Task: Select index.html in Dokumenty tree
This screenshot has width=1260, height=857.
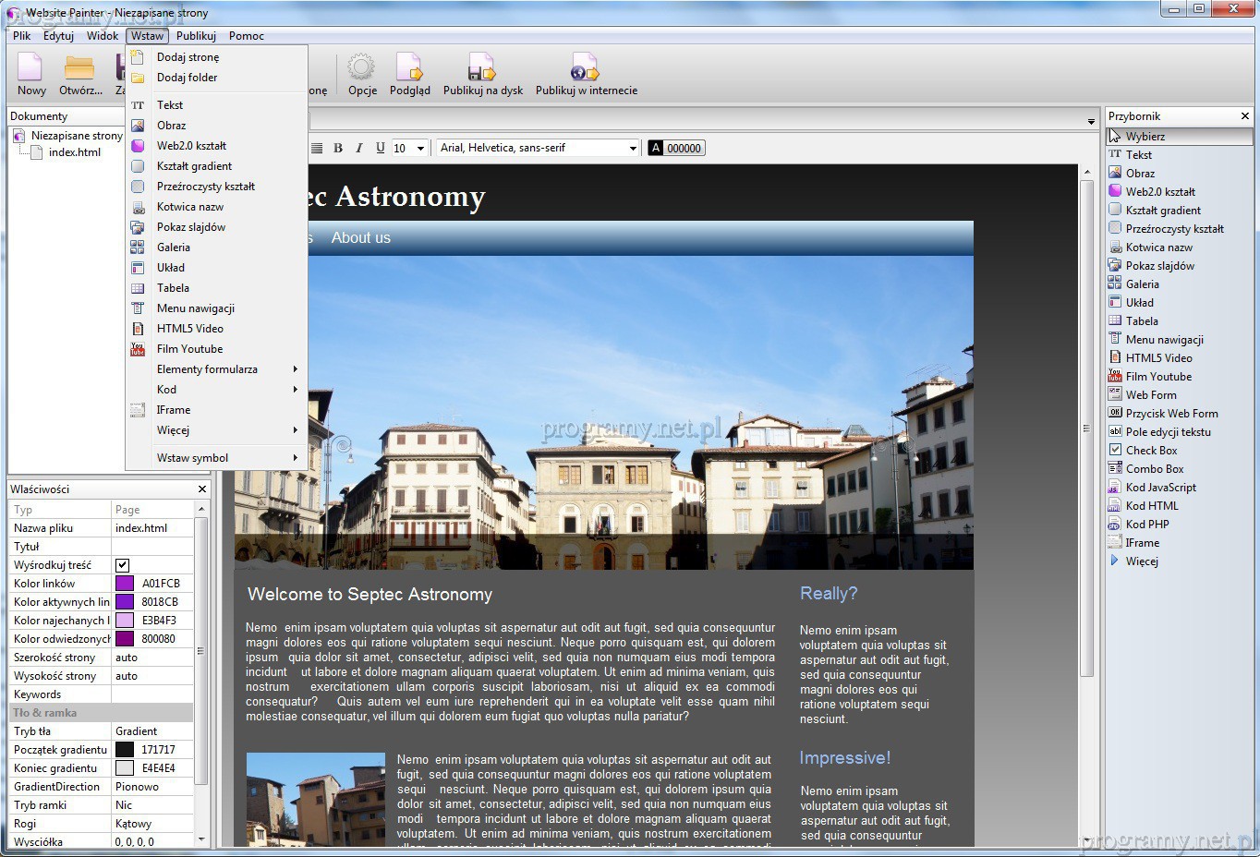Action: [75, 152]
